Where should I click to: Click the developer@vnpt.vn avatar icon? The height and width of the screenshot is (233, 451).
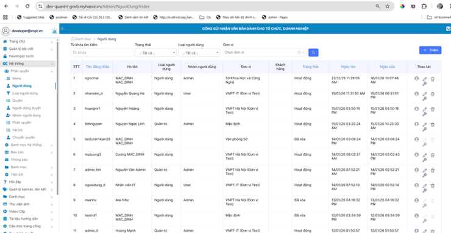click(x=5, y=31)
